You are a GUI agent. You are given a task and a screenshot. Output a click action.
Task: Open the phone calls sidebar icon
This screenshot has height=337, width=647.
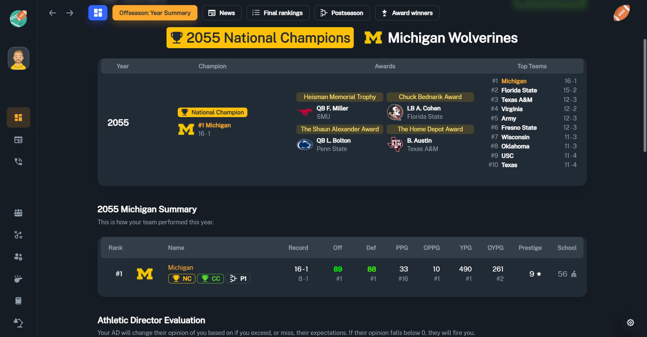click(x=18, y=162)
